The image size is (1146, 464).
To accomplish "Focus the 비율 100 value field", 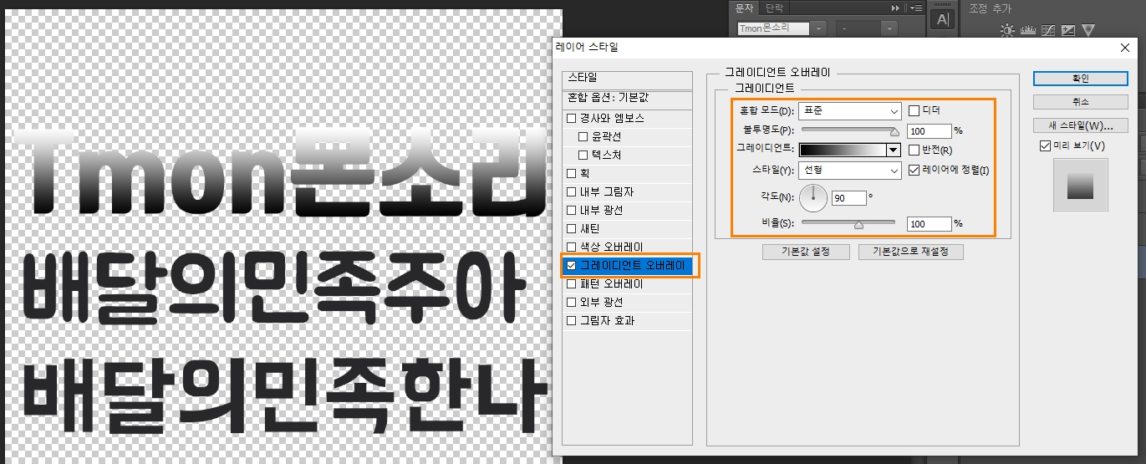I will tap(930, 224).
